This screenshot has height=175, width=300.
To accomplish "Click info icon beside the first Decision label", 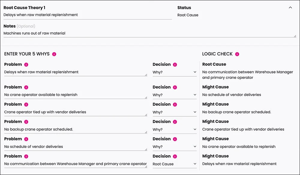I will point(175,64).
